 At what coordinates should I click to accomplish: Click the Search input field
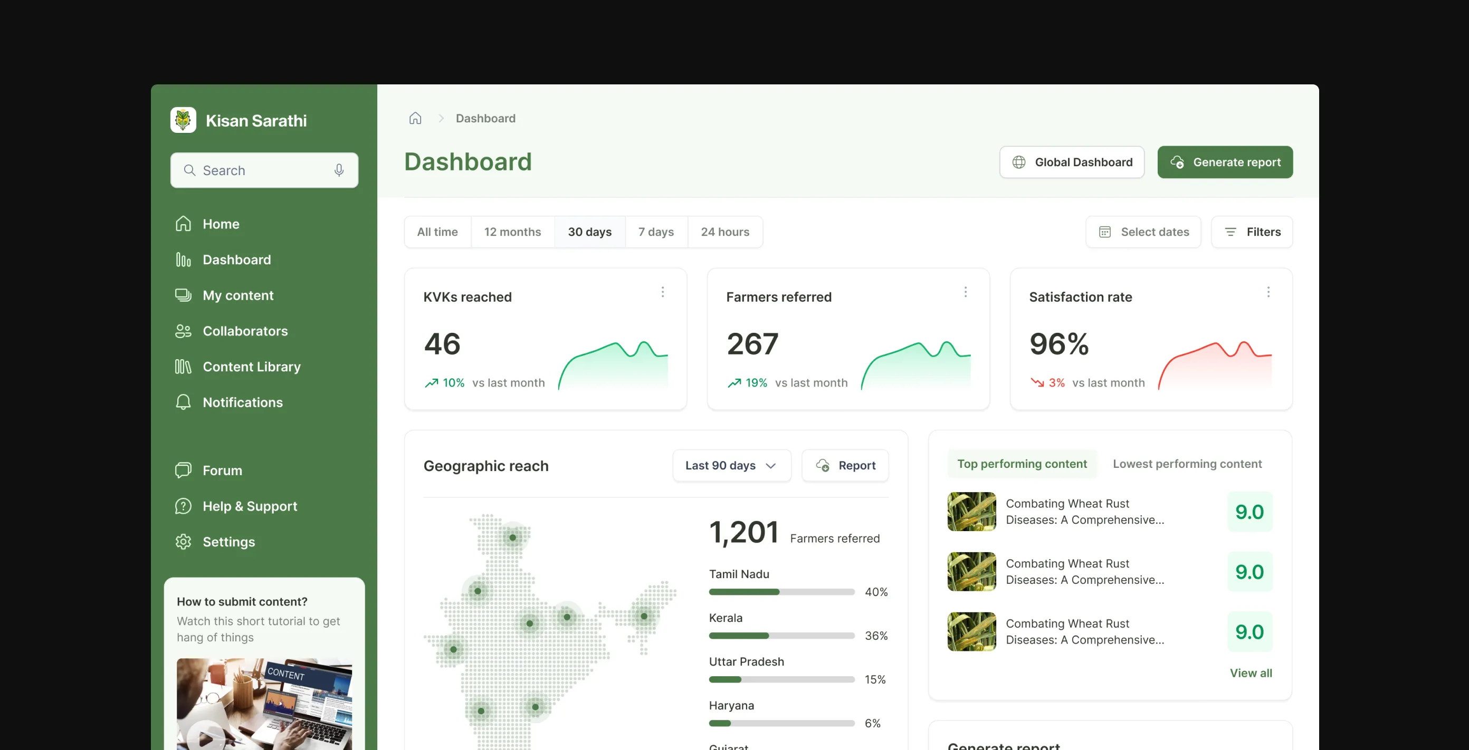pyautogui.click(x=264, y=170)
